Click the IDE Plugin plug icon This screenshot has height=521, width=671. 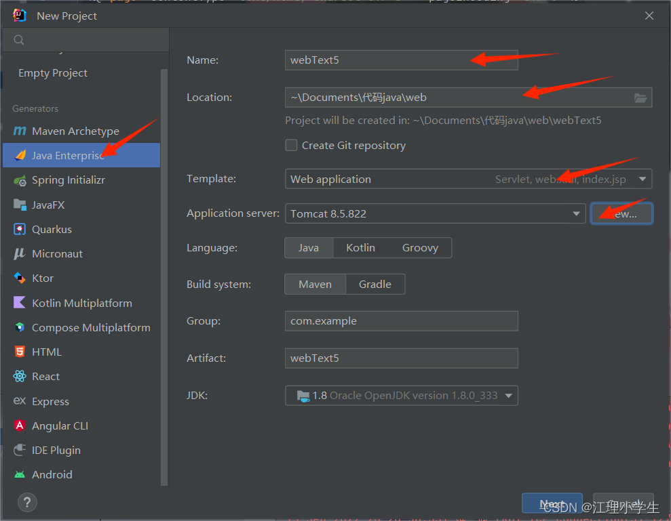point(20,450)
